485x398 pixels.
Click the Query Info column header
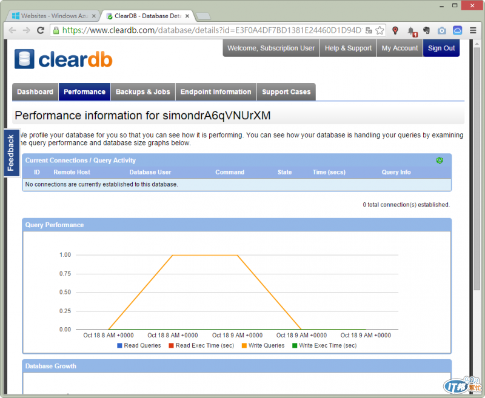[x=396, y=173]
